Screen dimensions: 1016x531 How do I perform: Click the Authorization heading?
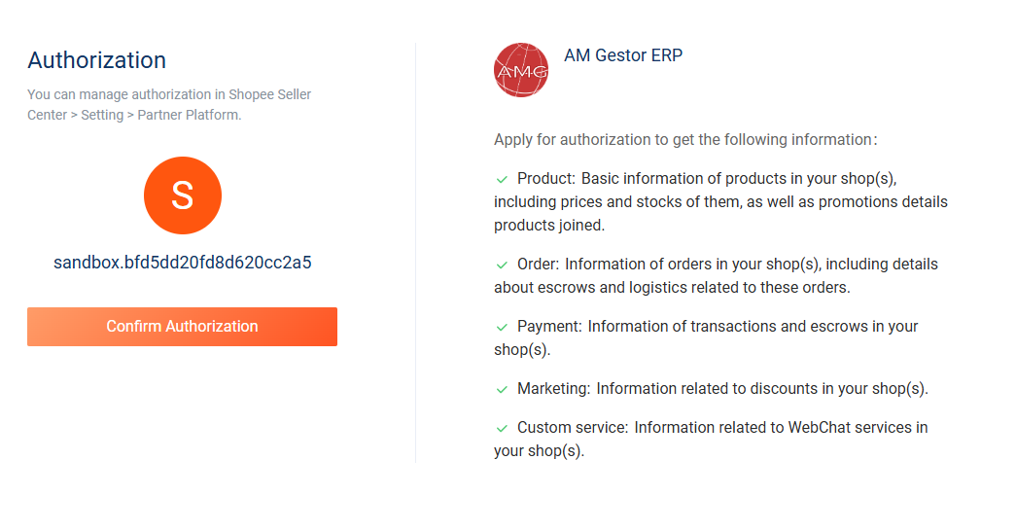tap(97, 60)
